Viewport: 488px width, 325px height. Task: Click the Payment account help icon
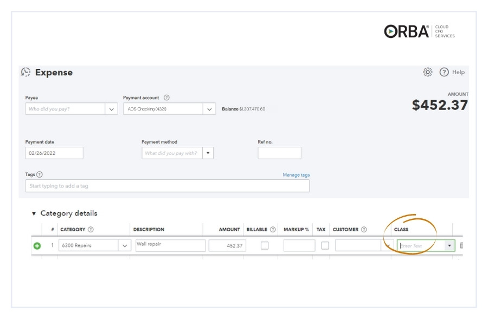[166, 98]
